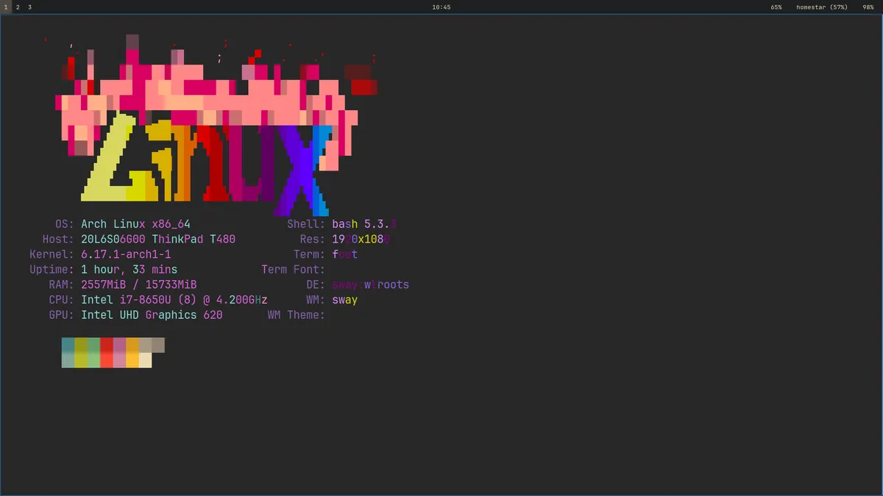Click the kernel version 6.17.1-arch1-1 text
The image size is (883, 496).
pyautogui.click(x=126, y=254)
